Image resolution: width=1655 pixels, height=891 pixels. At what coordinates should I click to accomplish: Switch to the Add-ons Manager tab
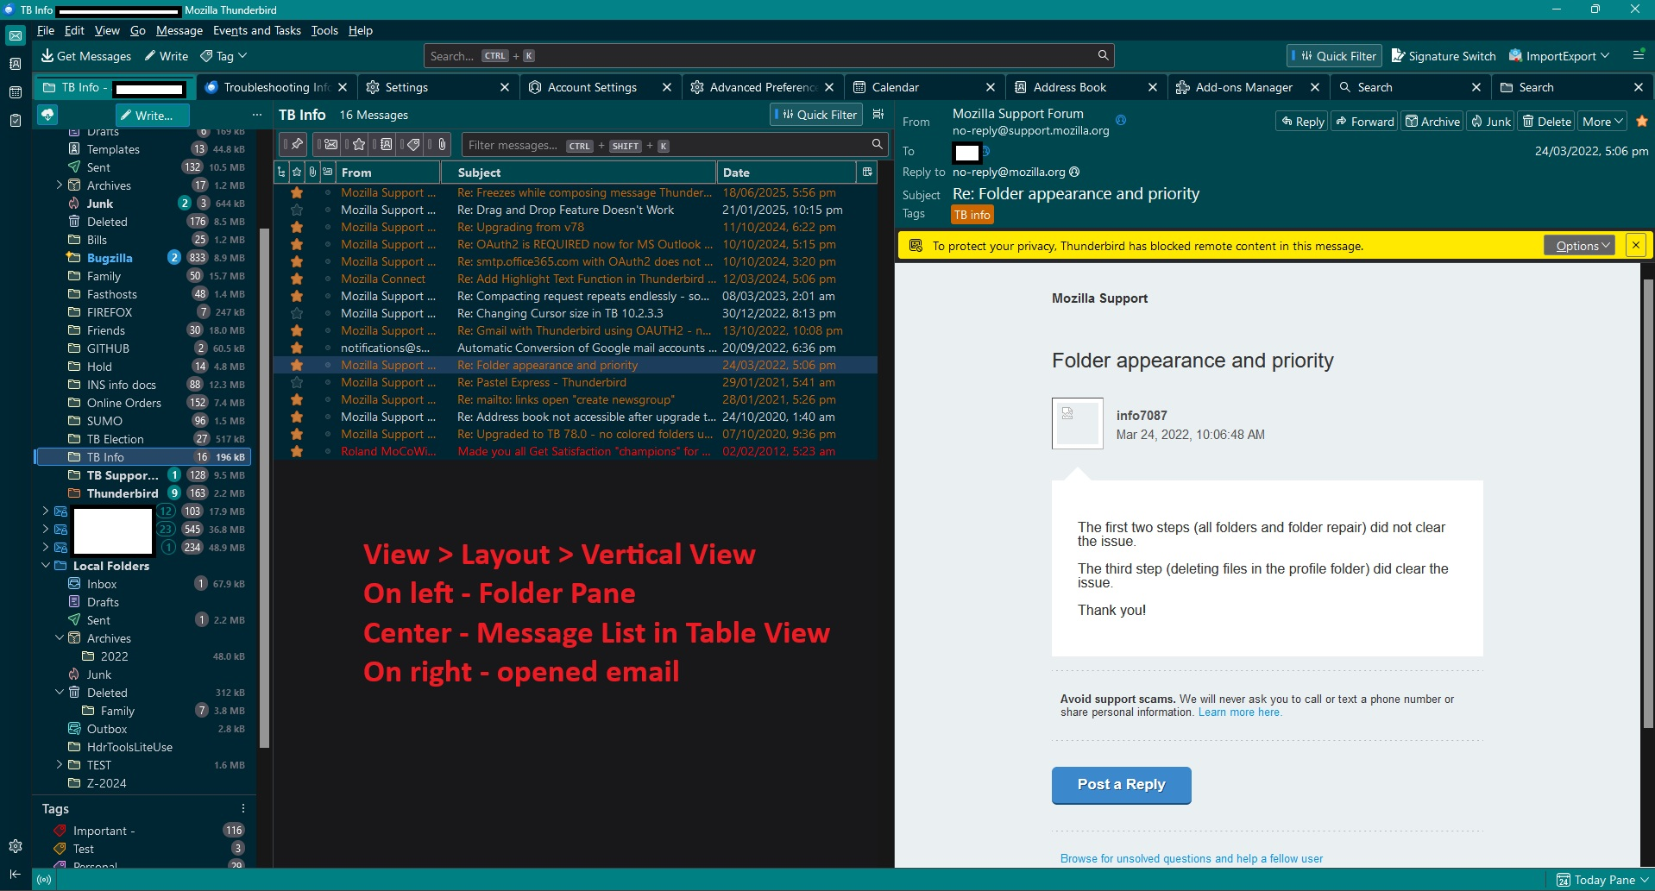[x=1248, y=87]
